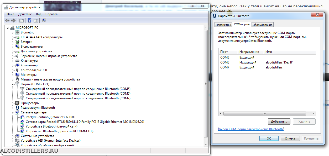This screenshot has height=156, width=329.
Task: Select the Intel Centrino Wireless-N 1000 adapter icon
Action: coord(22,117)
